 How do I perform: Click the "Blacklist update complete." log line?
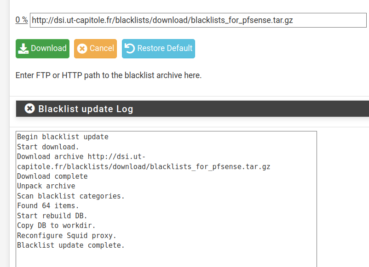(71, 245)
